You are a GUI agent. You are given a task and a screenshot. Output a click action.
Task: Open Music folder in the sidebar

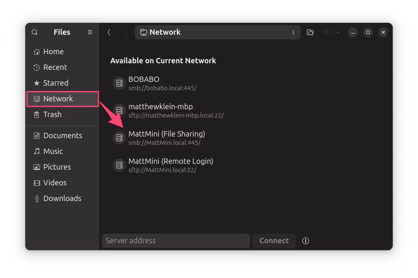tap(63, 151)
